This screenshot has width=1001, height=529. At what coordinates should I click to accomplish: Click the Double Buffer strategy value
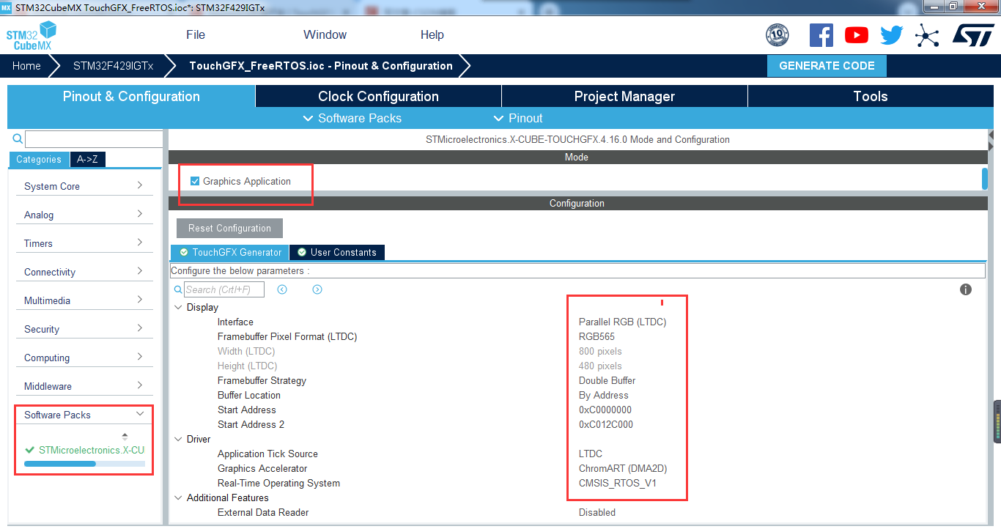click(607, 381)
